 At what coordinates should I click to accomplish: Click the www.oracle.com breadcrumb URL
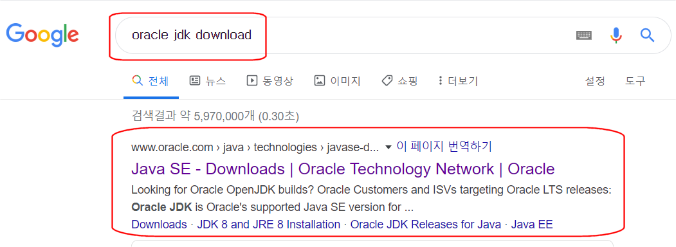click(x=255, y=147)
